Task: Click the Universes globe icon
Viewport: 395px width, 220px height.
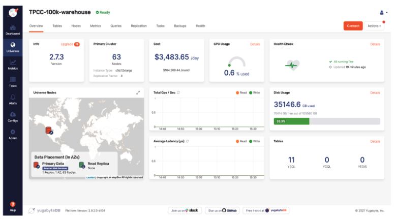Action: click(x=13, y=46)
